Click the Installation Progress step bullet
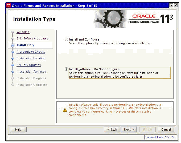The height and width of the screenshot is (143, 181). (x=13, y=78)
